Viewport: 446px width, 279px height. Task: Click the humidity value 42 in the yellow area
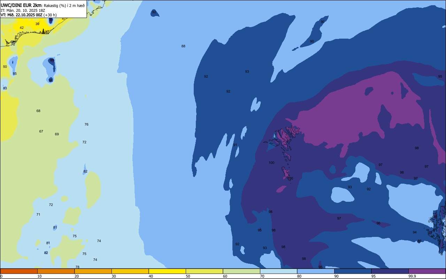click(22, 28)
